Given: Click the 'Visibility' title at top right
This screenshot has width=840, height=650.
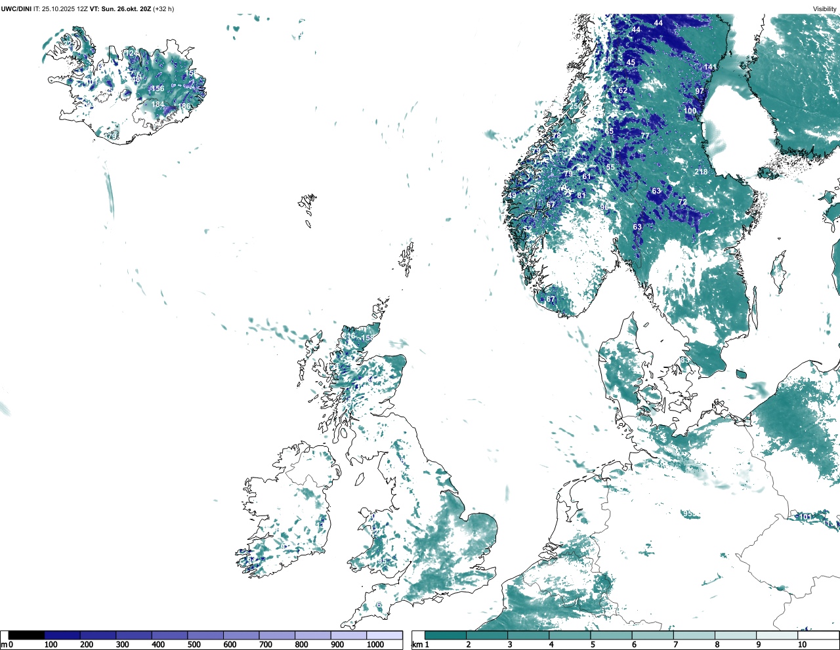Looking at the screenshot, I should click(825, 9).
